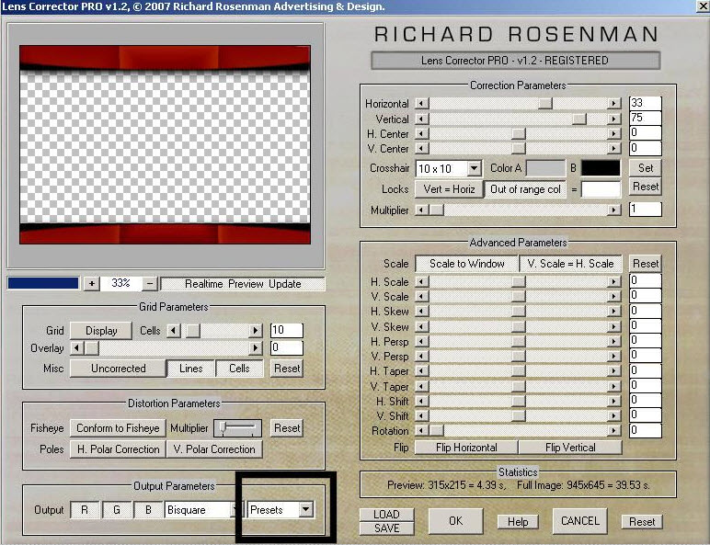Reset the Grid Parameters
The height and width of the screenshot is (545, 710).
[x=287, y=369]
